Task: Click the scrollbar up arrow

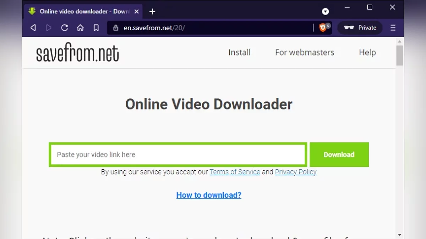Action: tap(400, 41)
